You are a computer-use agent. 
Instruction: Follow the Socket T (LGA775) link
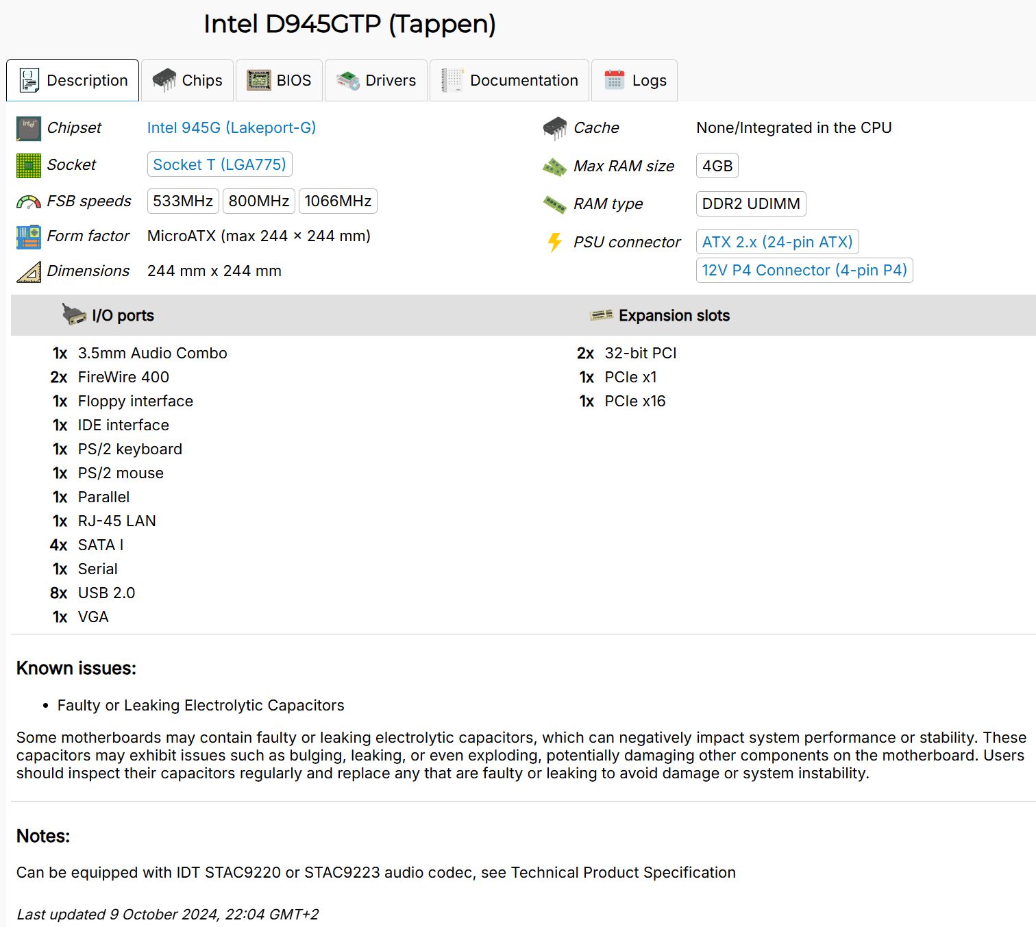point(219,164)
